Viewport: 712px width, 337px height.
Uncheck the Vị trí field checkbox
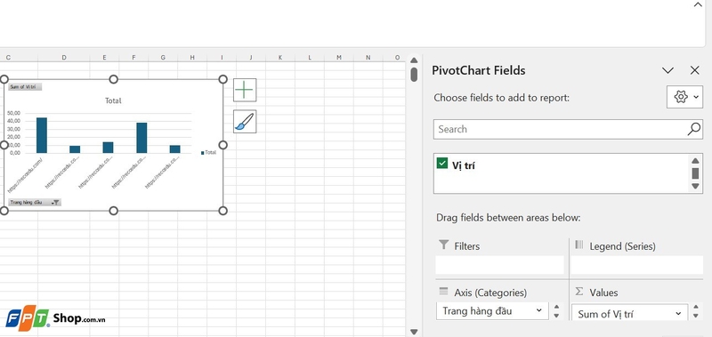441,164
